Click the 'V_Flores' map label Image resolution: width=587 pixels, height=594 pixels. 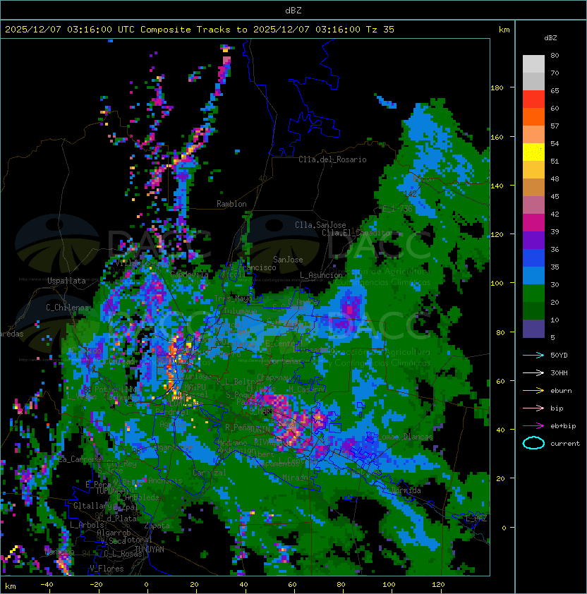point(107,569)
